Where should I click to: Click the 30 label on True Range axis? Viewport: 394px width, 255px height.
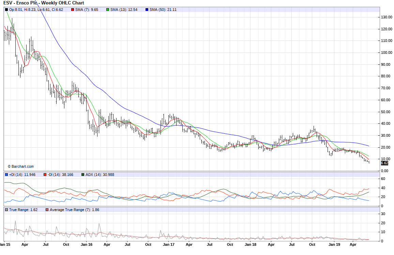coord(383,214)
